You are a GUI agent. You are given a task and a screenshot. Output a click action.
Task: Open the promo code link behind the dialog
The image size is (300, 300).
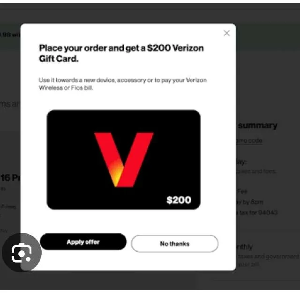coord(249,141)
